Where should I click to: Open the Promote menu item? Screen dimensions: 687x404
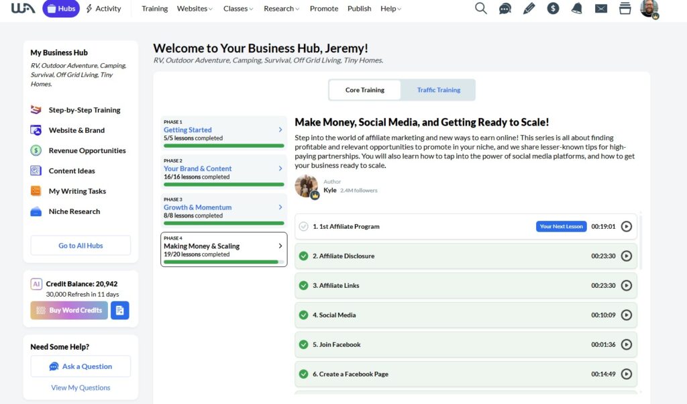(x=324, y=8)
